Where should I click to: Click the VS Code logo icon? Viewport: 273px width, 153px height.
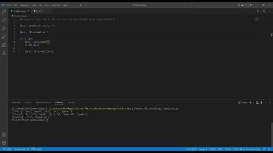(x=3, y=5)
